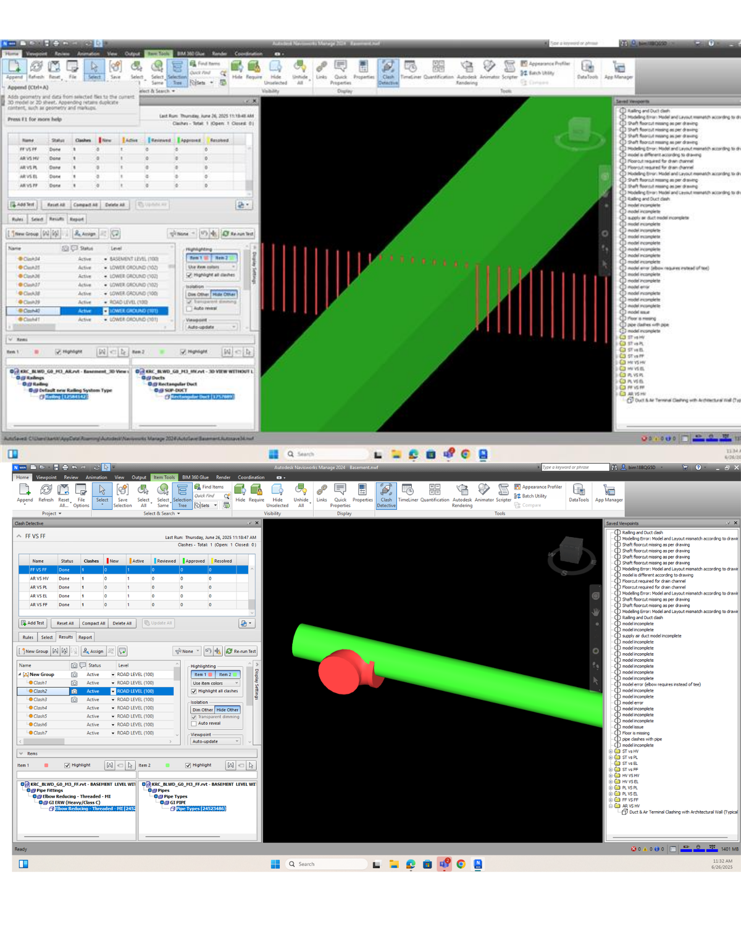Image resolution: width=741 pixels, height=926 pixels.
Task: Toggle Highlight all clashes in the duct-clash window
Action: pos(190,275)
